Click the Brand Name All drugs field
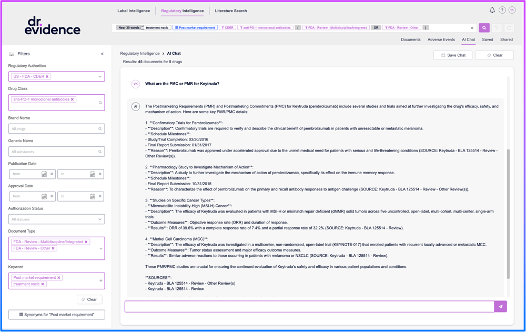 [x=56, y=128]
